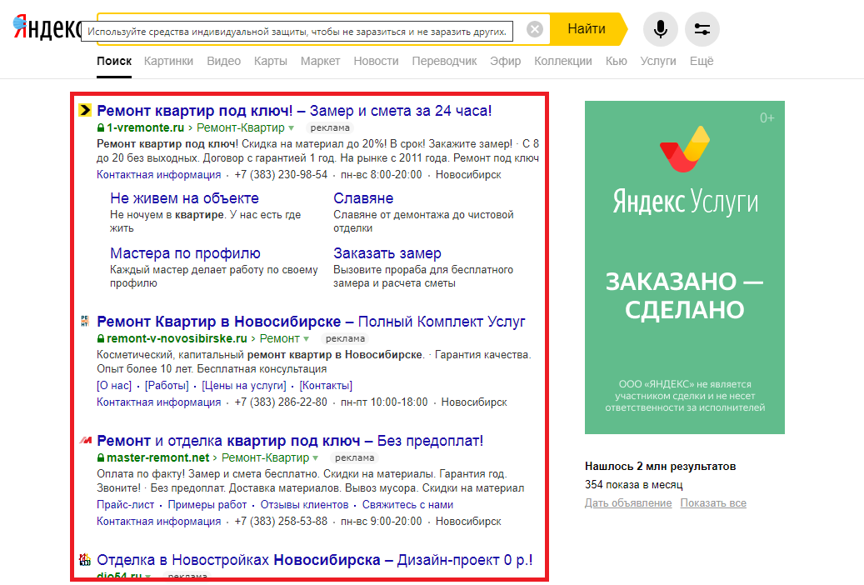Open the Услуги tab

point(658,61)
